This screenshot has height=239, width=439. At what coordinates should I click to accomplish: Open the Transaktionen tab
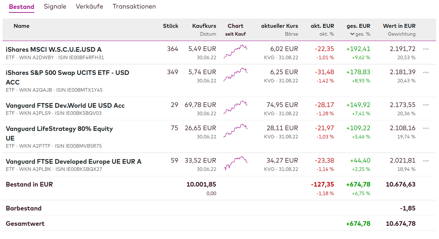(x=134, y=6)
